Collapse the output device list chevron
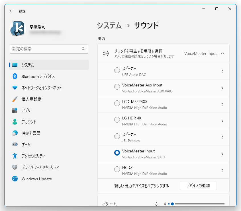This screenshot has height=211, width=241. (222, 53)
